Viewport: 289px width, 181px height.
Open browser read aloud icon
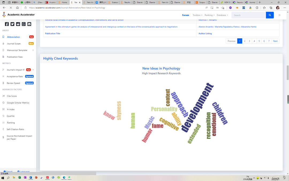[x=206, y=8]
